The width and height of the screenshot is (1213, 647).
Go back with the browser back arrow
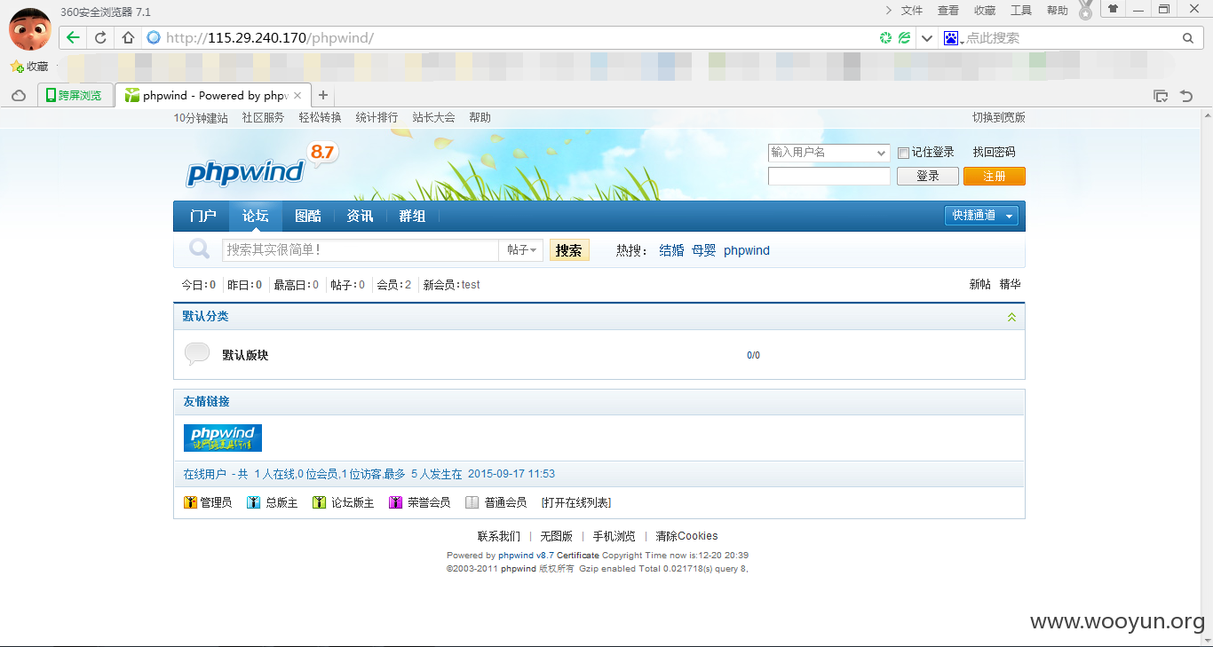pos(73,37)
